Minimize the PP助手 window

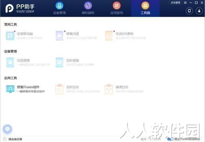[191, 3]
